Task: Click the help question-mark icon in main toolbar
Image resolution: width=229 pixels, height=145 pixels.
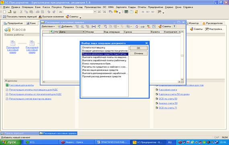Action: 116,12
